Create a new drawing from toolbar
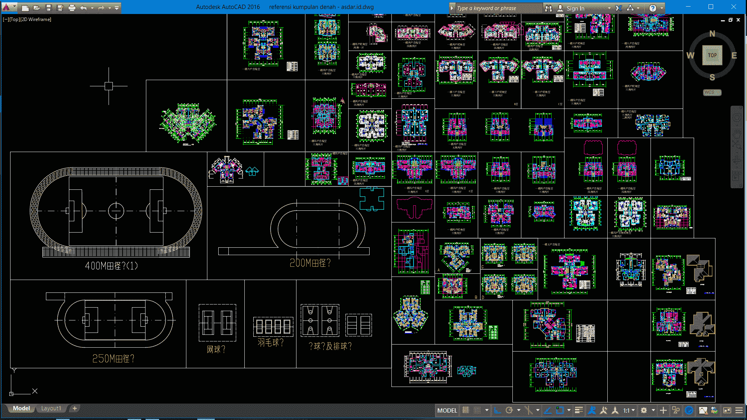 pyautogui.click(x=25, y=8)
